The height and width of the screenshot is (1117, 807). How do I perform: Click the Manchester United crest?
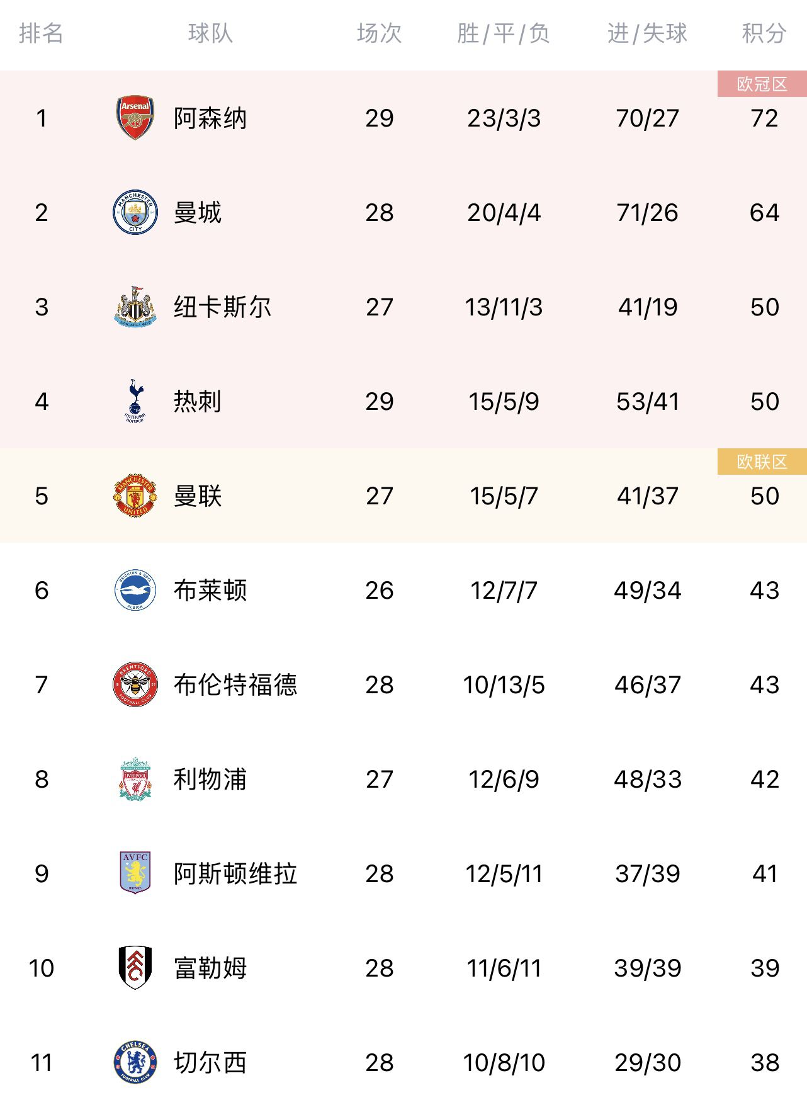(135, 496)
